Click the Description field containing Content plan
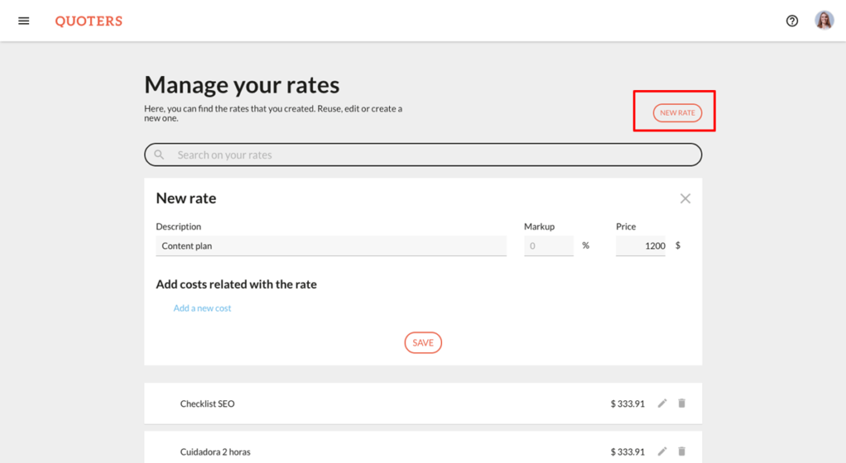The width and height of the screenshot is (846, 463). pyautogui.click(x=331, y=246)
